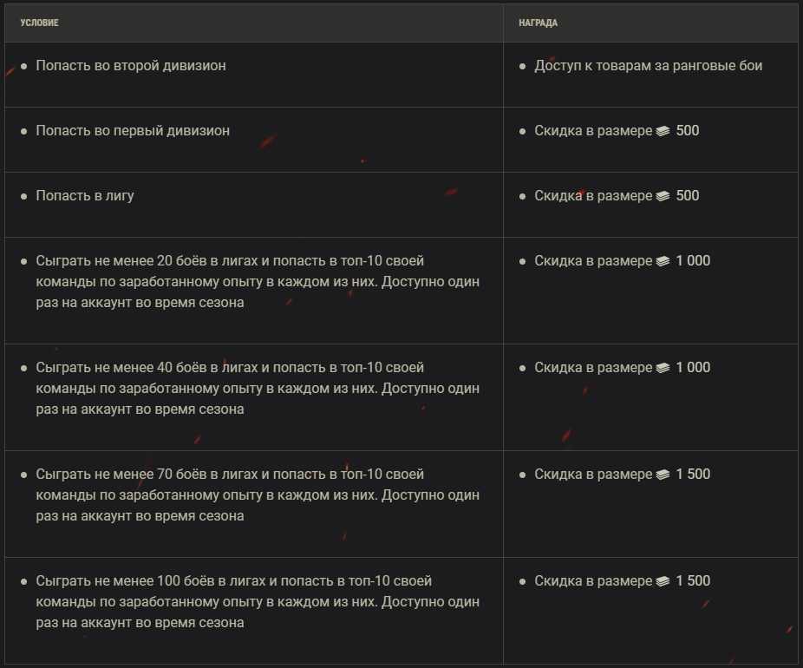Click 'Доступ к товарам за ранговые бои' reward
Viewport: 803px width, 668px height.
[x=649, y=66]
